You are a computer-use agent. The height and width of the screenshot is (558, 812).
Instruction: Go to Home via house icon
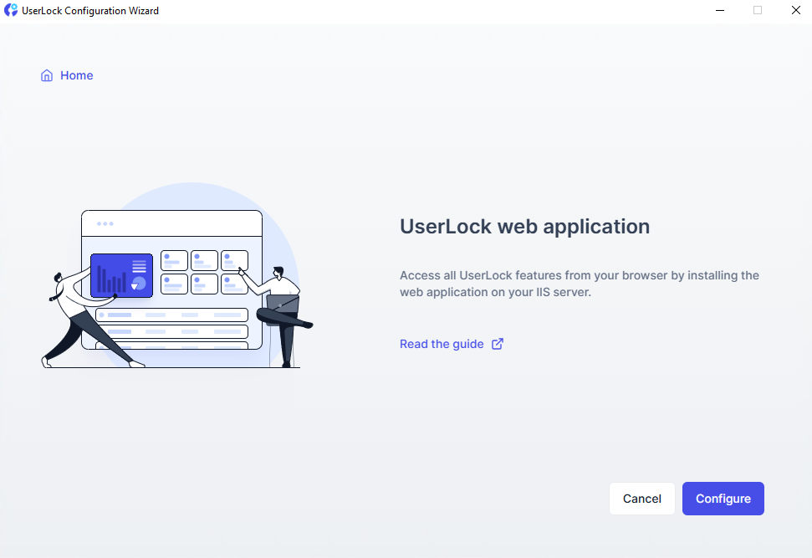point(47,75)
